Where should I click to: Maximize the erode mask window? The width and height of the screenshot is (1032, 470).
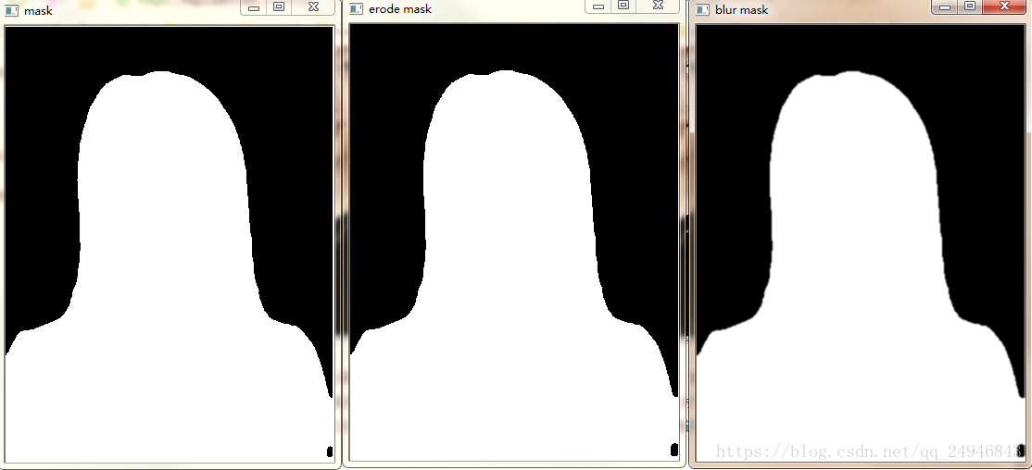623,6
